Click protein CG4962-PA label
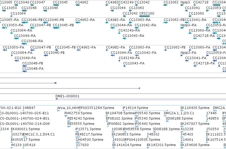The image size is (226, 149). pyautogui.click(x=86, y=47)
